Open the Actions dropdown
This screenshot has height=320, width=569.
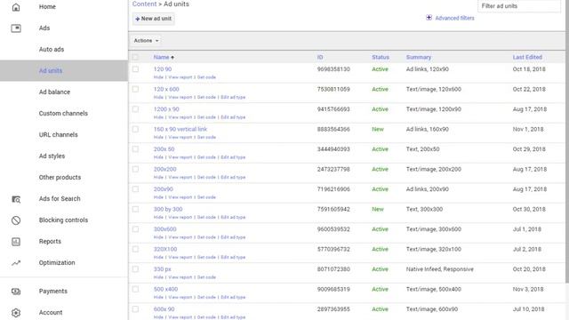click(x=146, y=41)
